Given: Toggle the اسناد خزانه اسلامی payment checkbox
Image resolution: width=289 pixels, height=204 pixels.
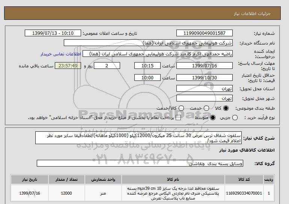Looking at the screenshot, I should pyautogui.click(x=178, y=118).
